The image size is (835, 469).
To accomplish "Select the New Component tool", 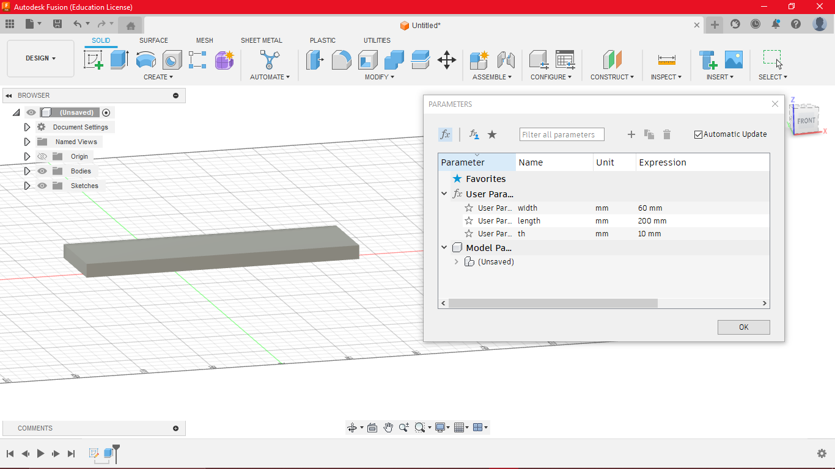I will click(479, 60).
